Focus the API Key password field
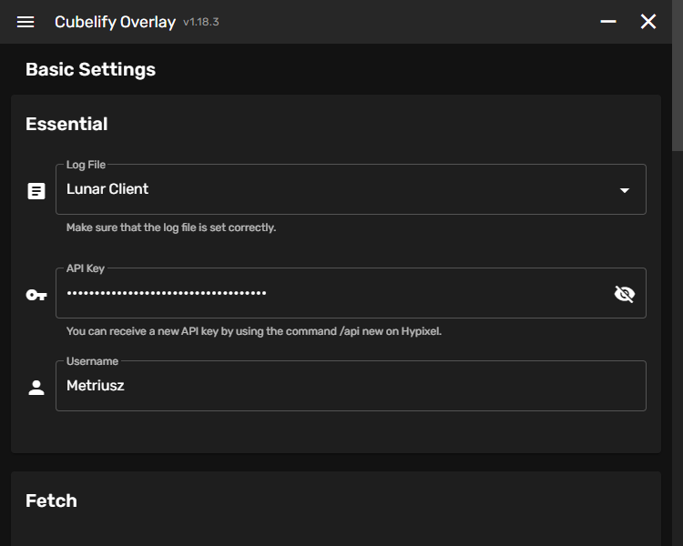Screen dimensions: 683x546 328,294
